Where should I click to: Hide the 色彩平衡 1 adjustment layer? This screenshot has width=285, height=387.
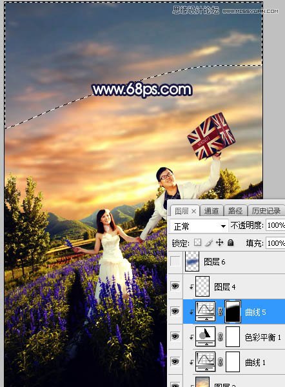(175, 337)
